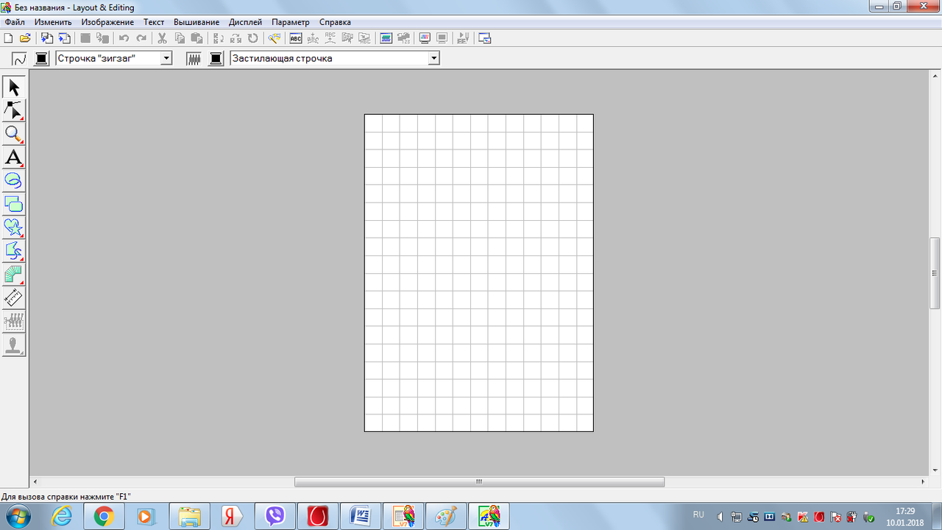Open the Изображение menu
Screen dimensions: 942x530
tap(107, 22)
